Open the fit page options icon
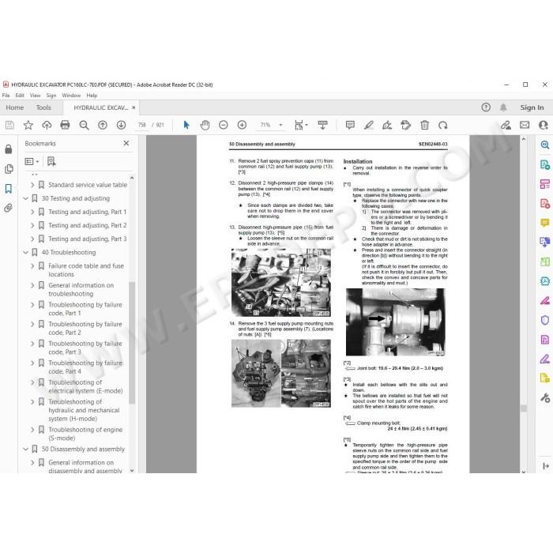Image resolution: width=553 pixels, height=553 pixels. 301,125
